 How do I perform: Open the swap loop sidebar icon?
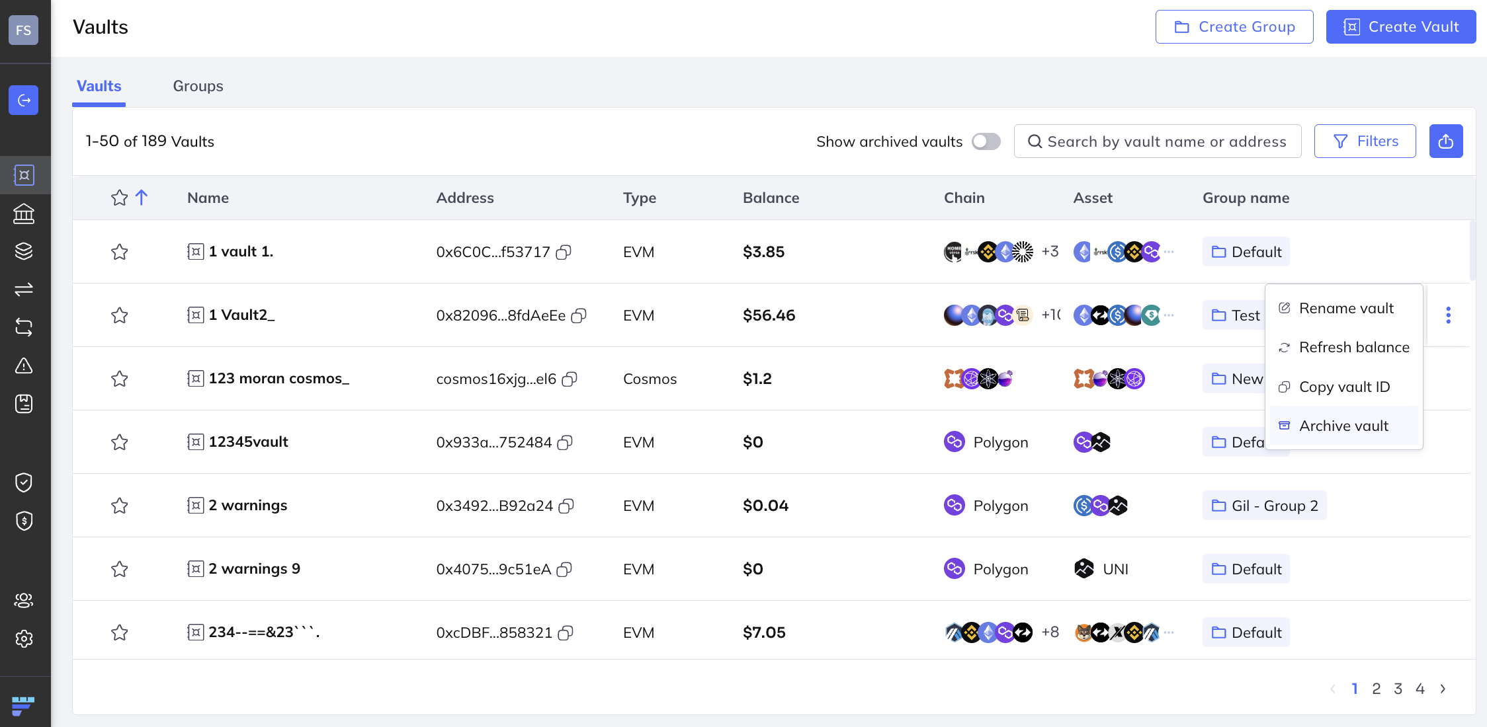tap(24, 327)
